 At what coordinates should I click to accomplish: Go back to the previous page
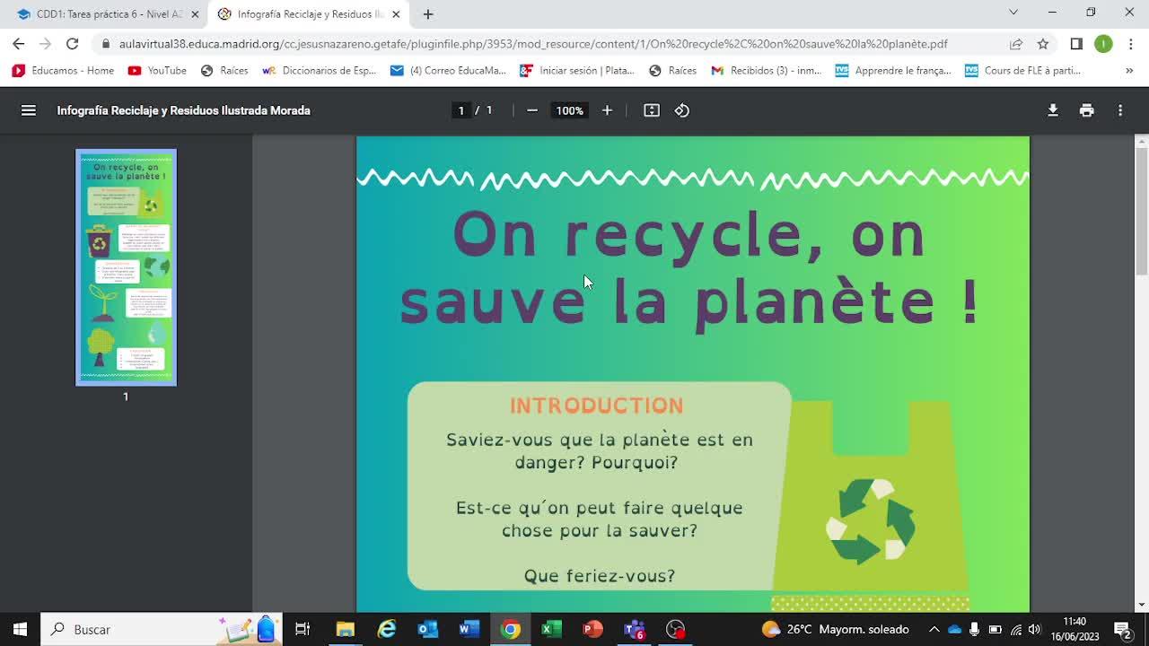(18, 44)
